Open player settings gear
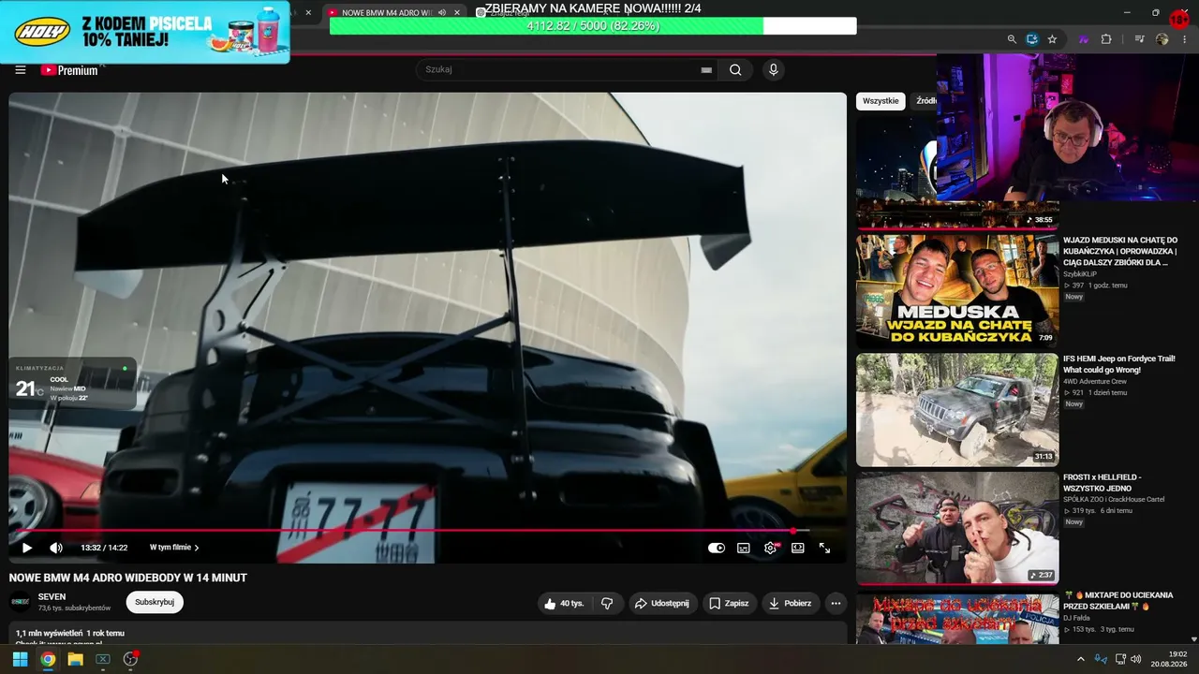This screenshot has width=1199, height=674. click(x=771, y=548)
